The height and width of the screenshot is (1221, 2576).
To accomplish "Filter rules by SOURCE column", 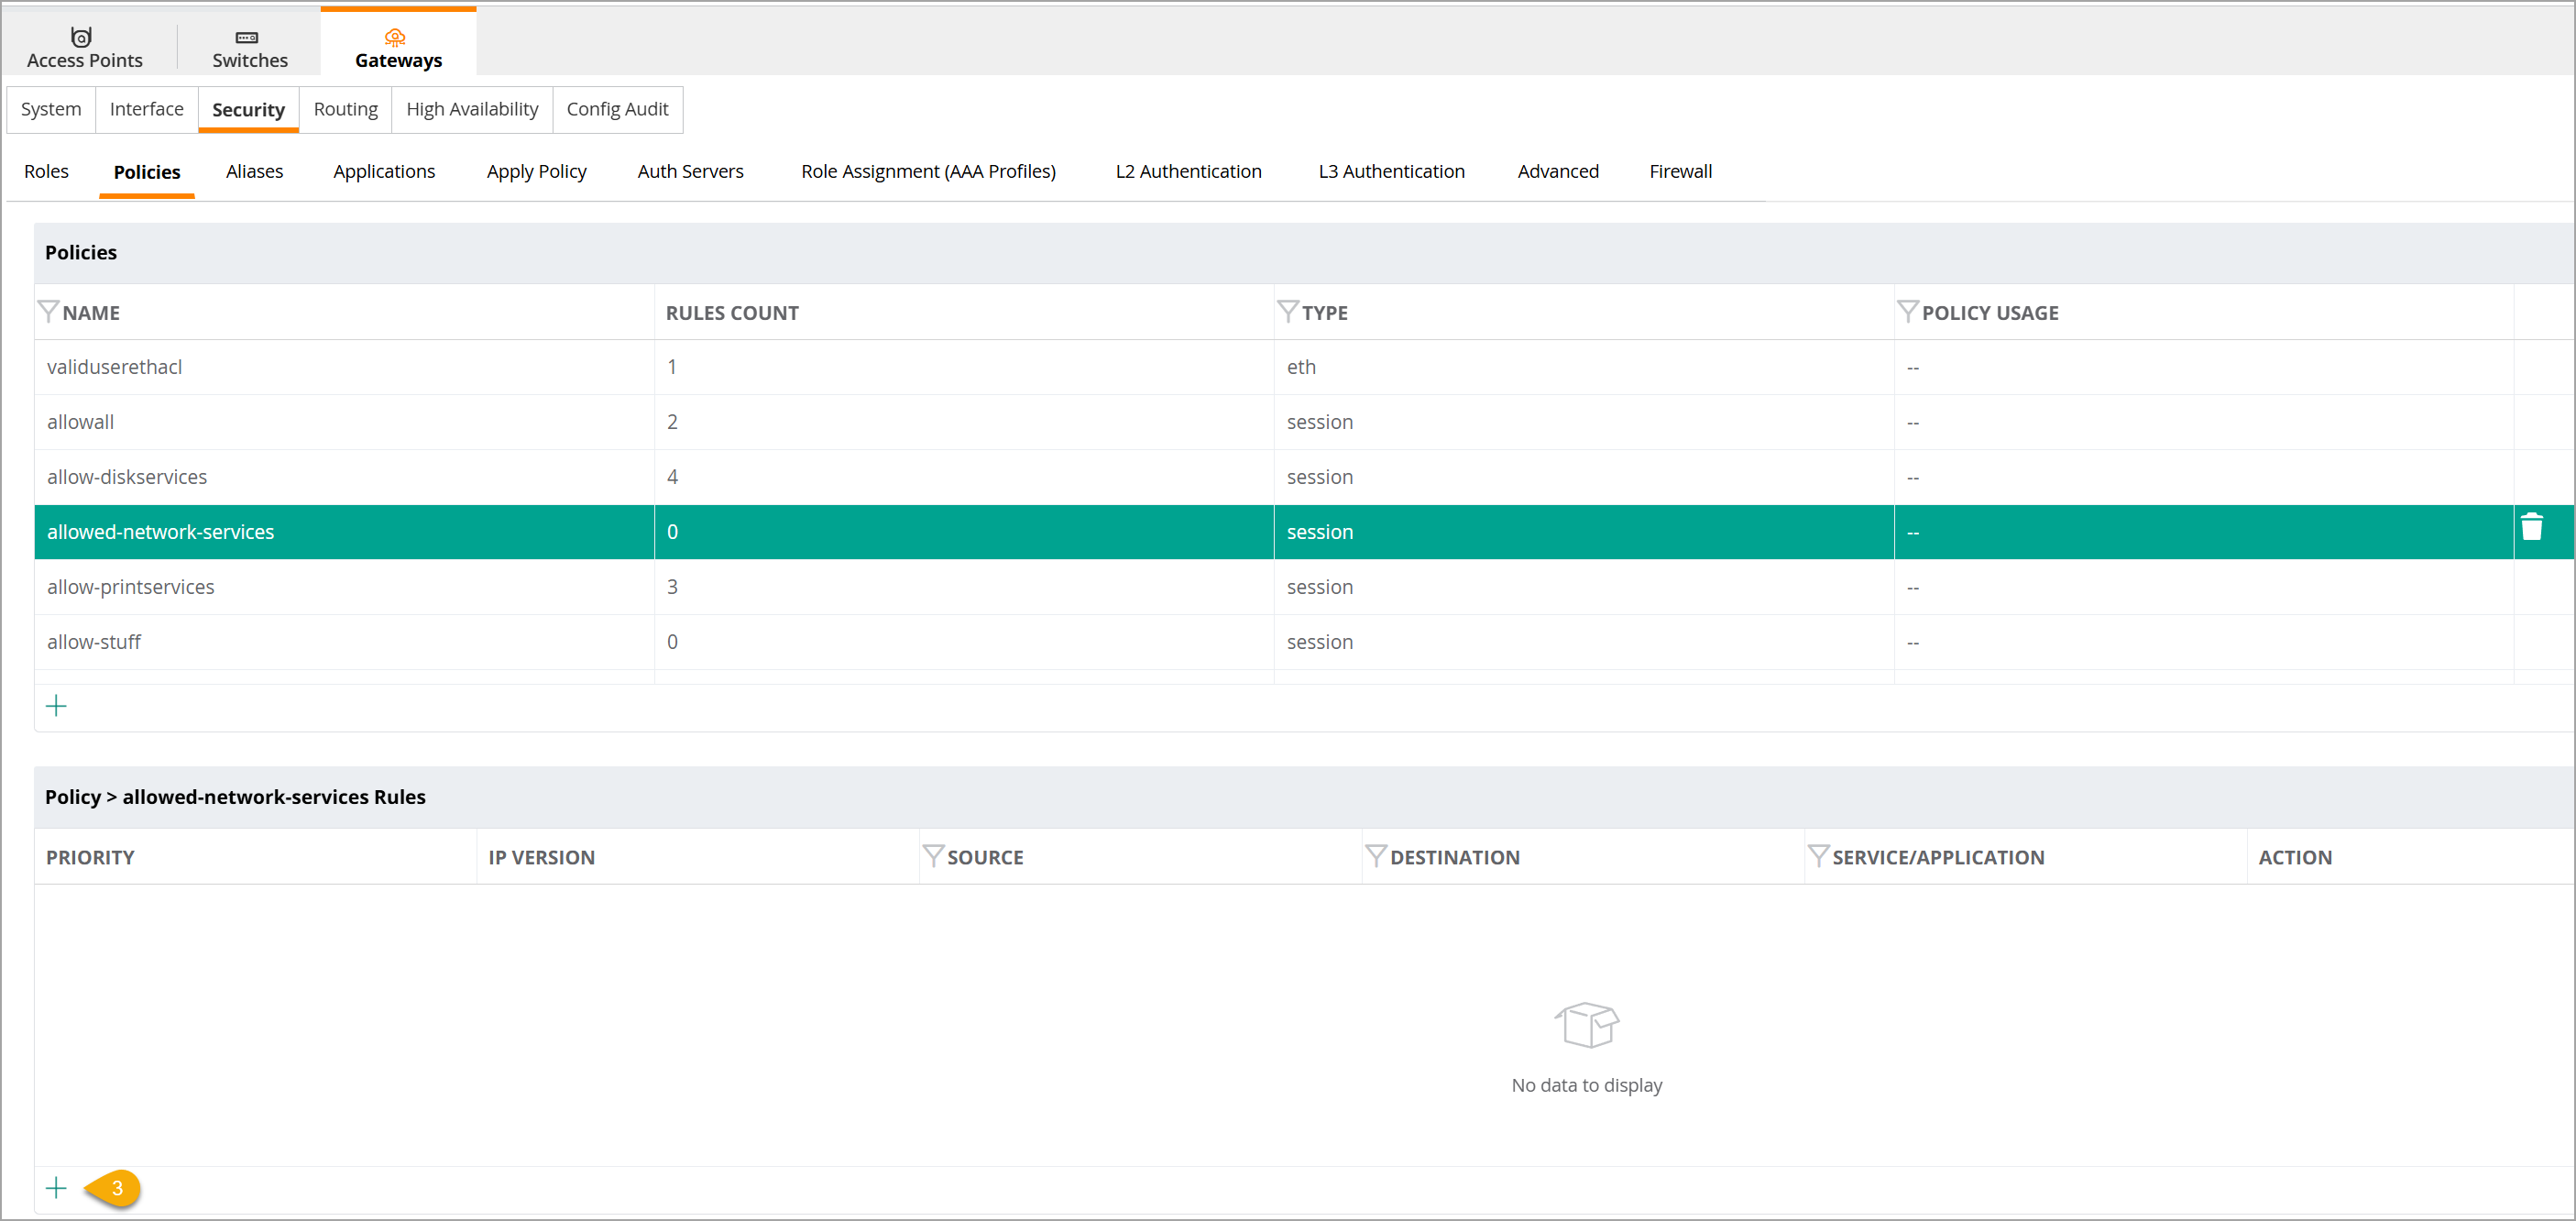I will (x=933, y=856).
